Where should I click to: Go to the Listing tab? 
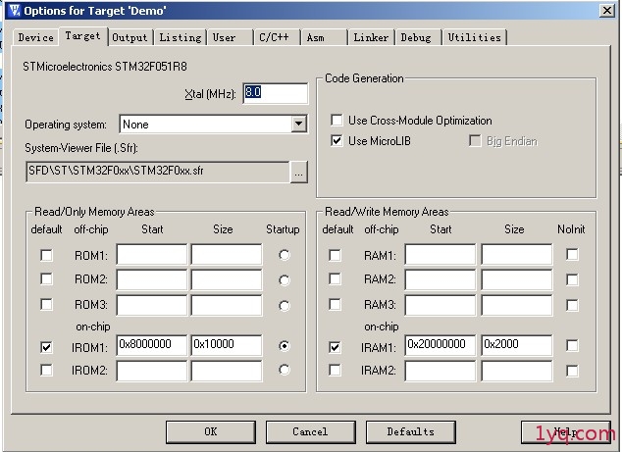pyautogui.click(x=181, y=37)
